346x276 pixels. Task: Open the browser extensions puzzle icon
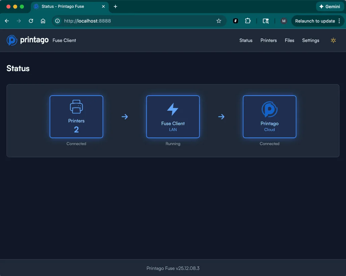[x=248, y=21]
